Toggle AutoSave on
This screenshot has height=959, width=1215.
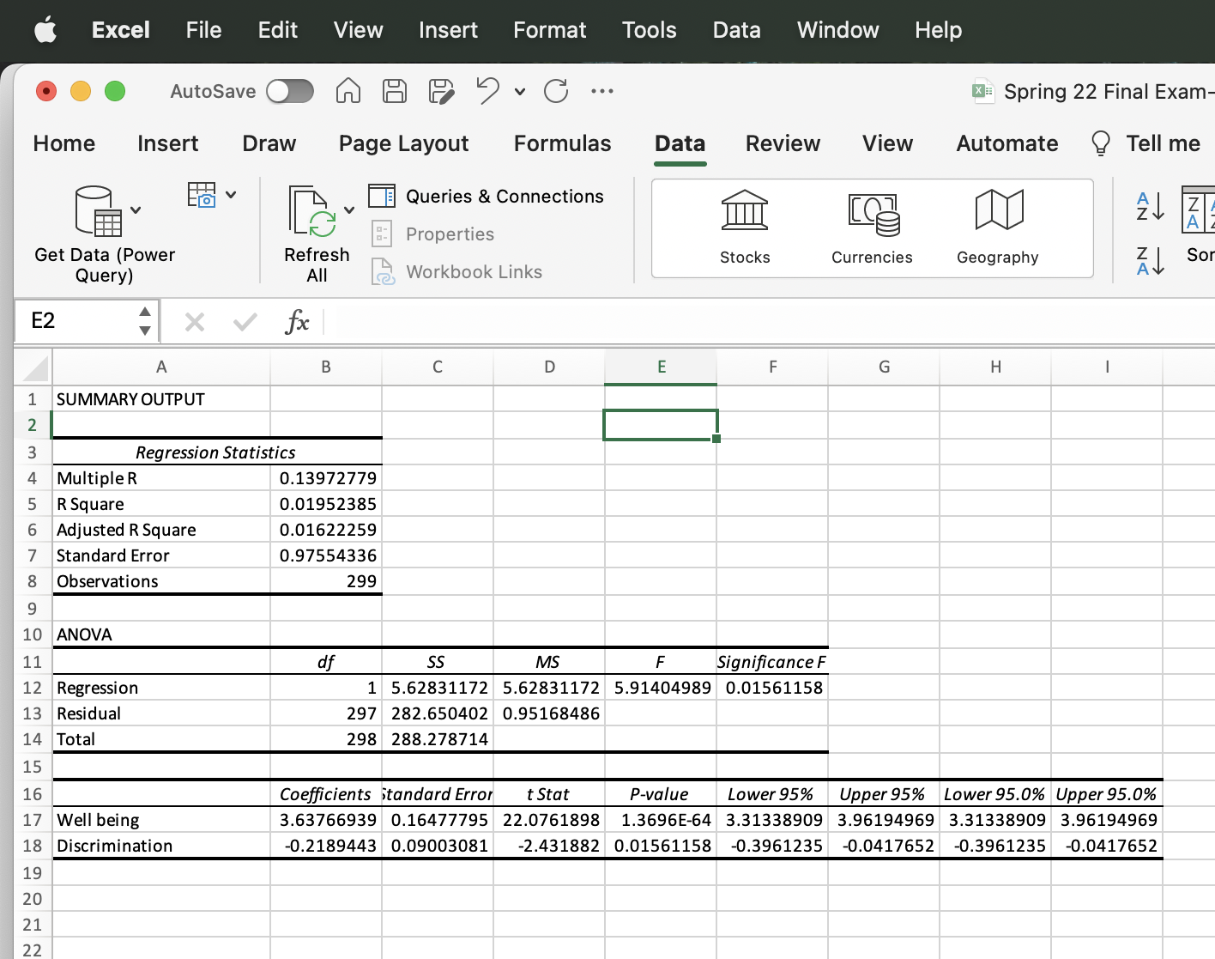pyautogui.click(x=289, y=91)
